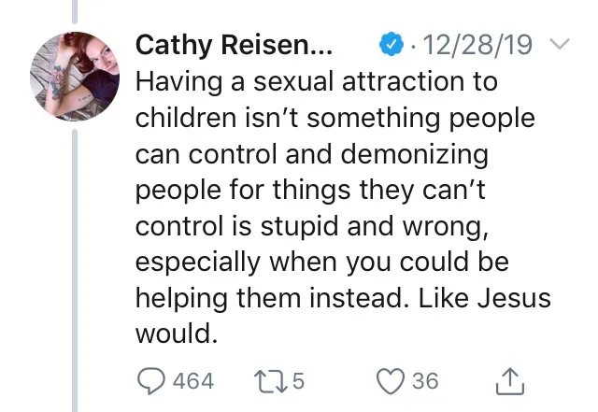Open the share tweet upload icon
The image size is (598, 412).
click(x=510, y=381)
